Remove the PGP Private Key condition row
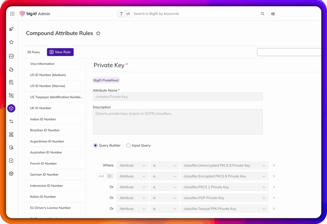The image size is (327, 224). [x=274, y=198]
